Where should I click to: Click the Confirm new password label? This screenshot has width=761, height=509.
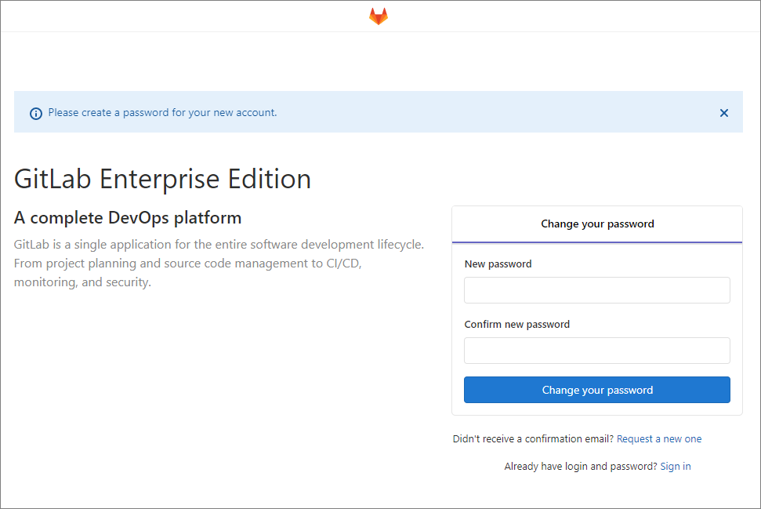click(x=517, y=325)
